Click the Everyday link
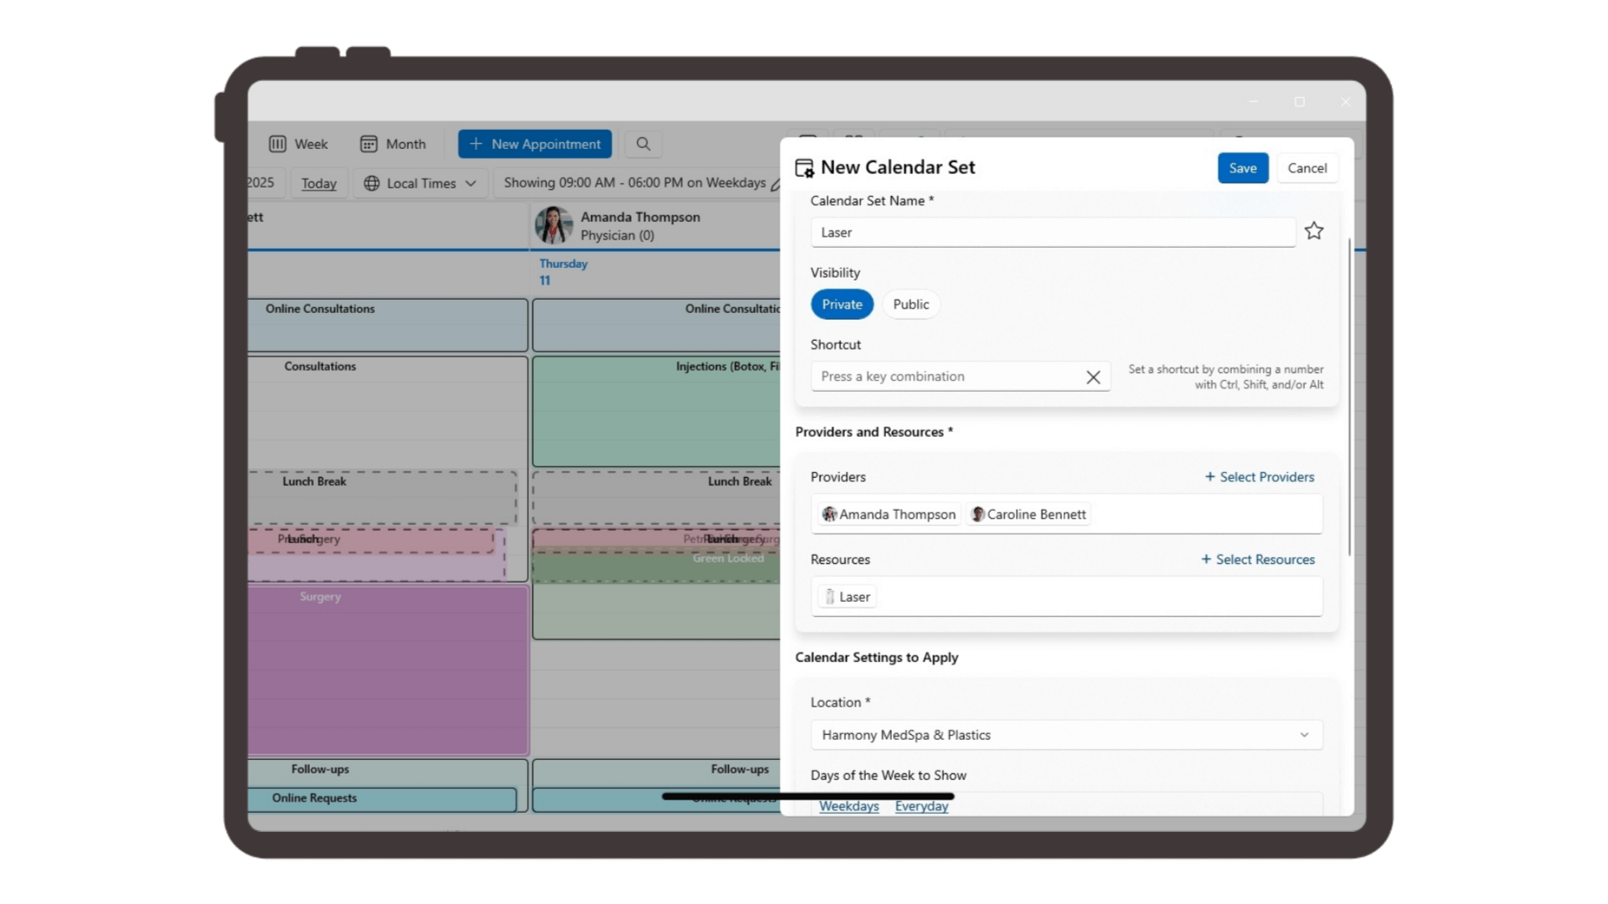This screenshot has height=904, width=1608. click(x=921, y=806)
